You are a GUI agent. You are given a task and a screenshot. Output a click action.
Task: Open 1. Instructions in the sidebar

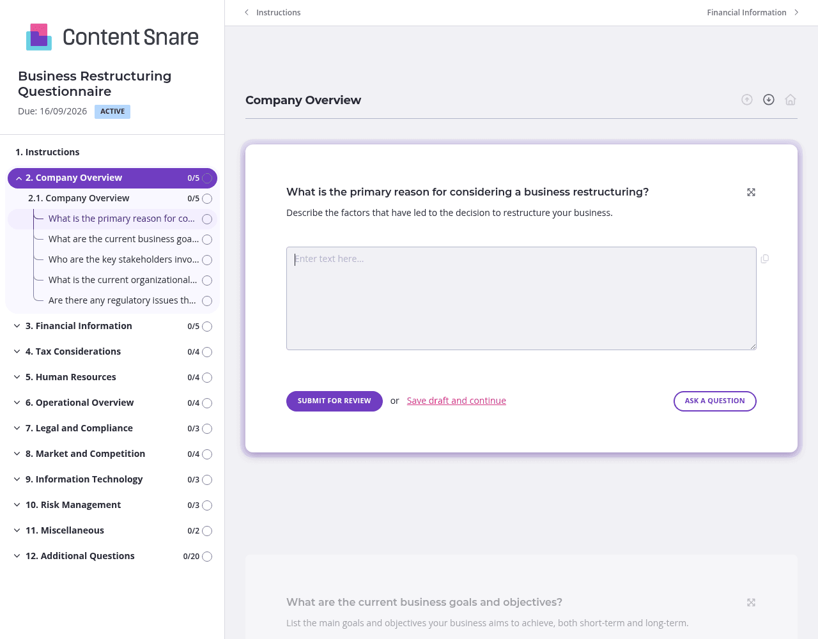tap(47, 152)
